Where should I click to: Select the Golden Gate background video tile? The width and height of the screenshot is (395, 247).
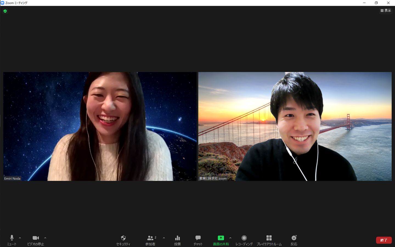pyautogui.click(x=295, y=126)
